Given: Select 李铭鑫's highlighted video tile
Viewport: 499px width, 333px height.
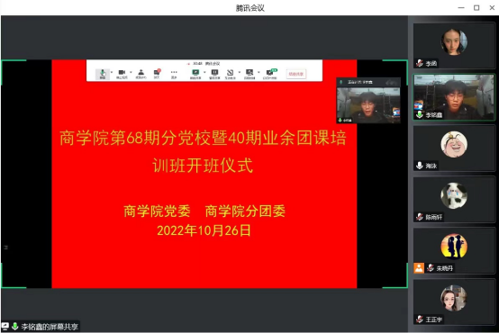Looking at the screenshot, I should [454, 97].
